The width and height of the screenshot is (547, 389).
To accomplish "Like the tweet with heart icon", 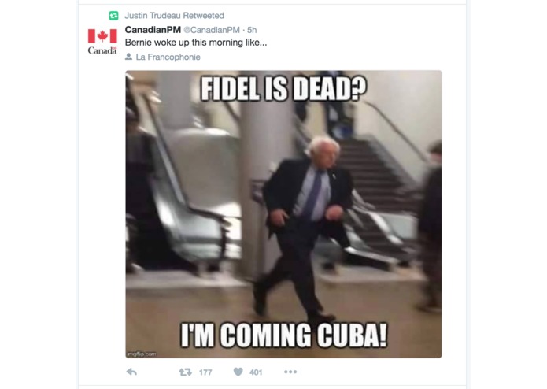I will tap(238, 372).
